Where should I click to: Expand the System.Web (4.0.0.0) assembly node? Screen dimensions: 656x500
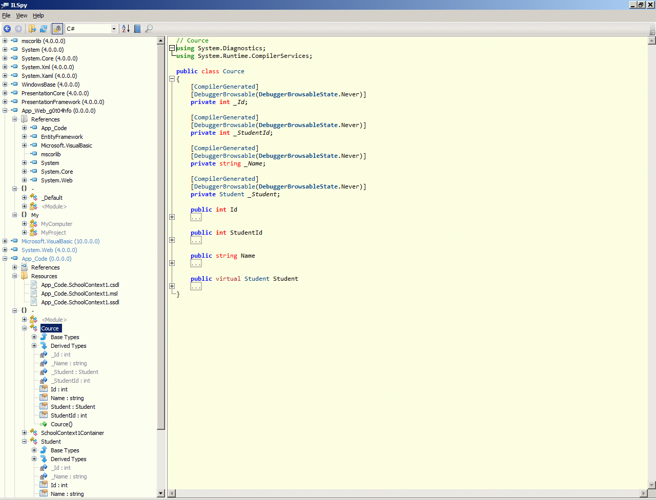[x=5, y=250]
